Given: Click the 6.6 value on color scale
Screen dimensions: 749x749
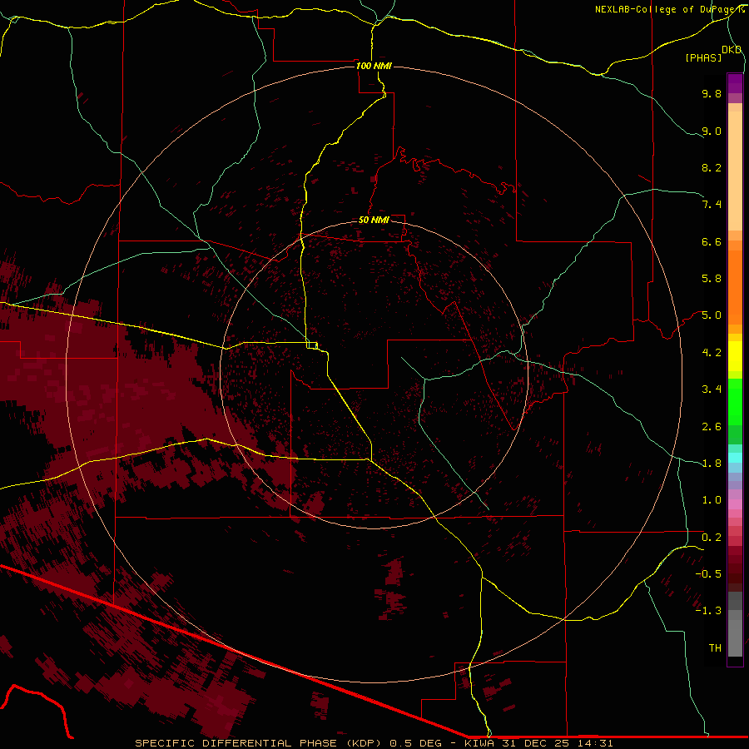Looking at the screenshot, I should click(x=712, y=241).
